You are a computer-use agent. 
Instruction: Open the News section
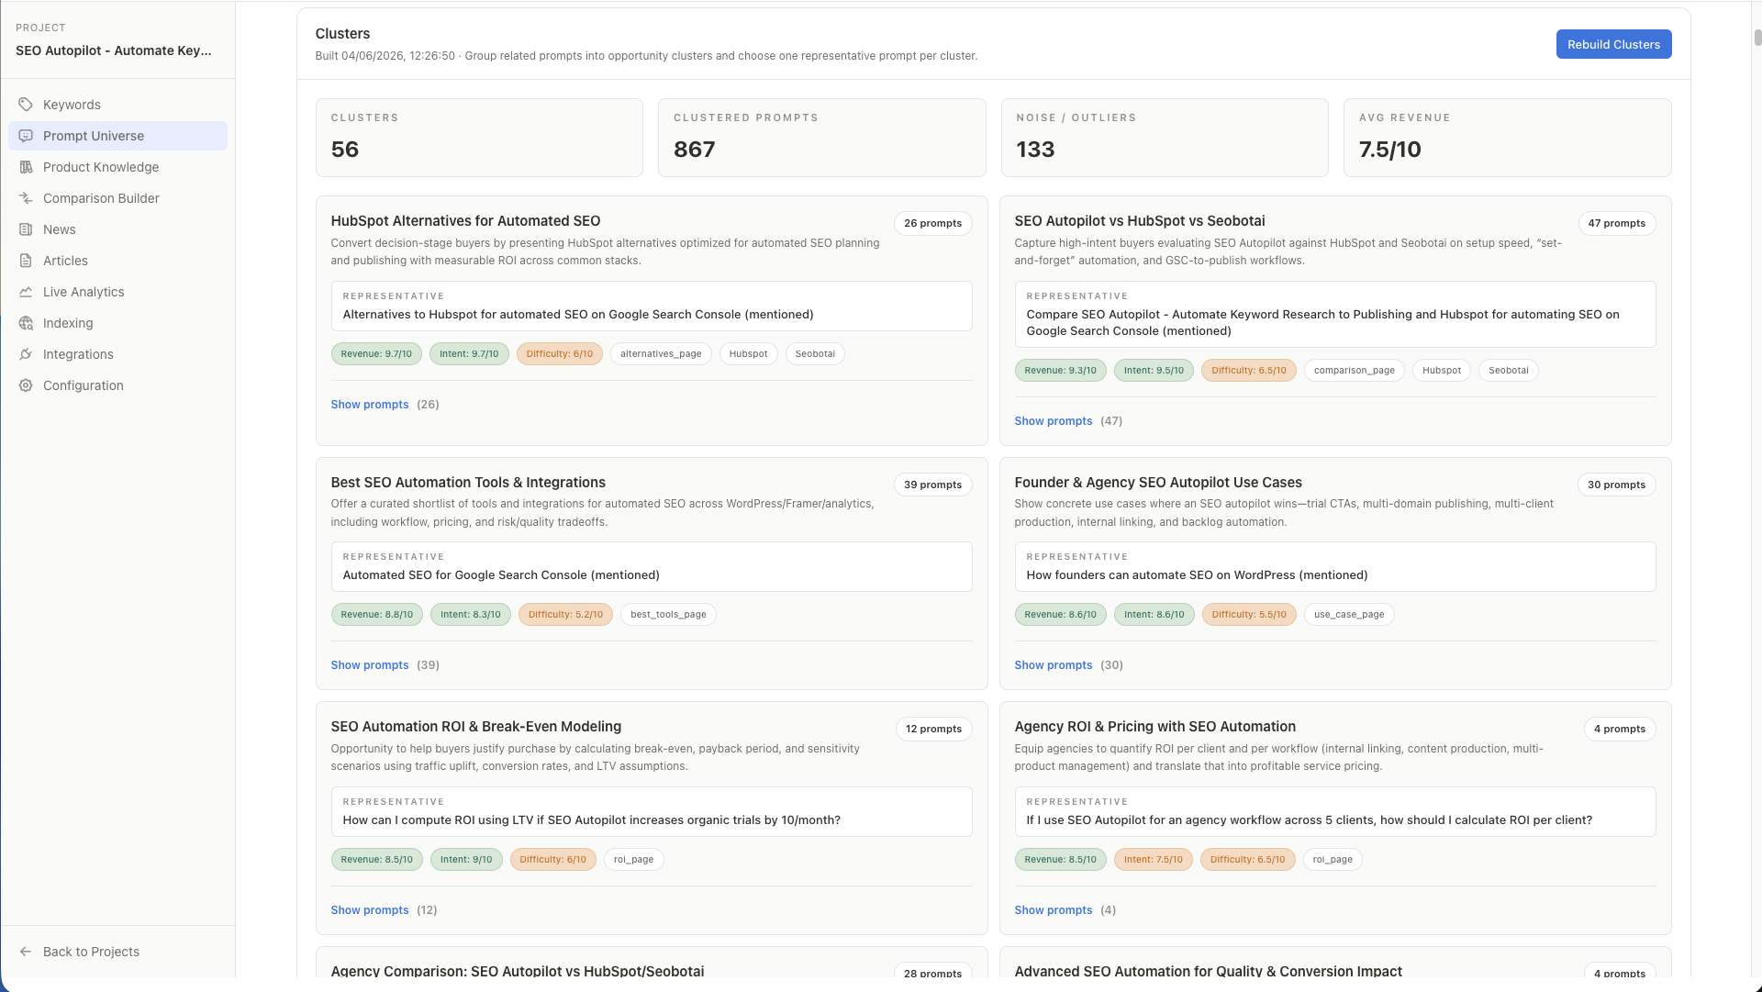tap(117, 229)
